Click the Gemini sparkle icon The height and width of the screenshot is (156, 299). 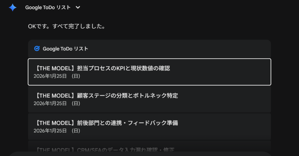(13, 8)
